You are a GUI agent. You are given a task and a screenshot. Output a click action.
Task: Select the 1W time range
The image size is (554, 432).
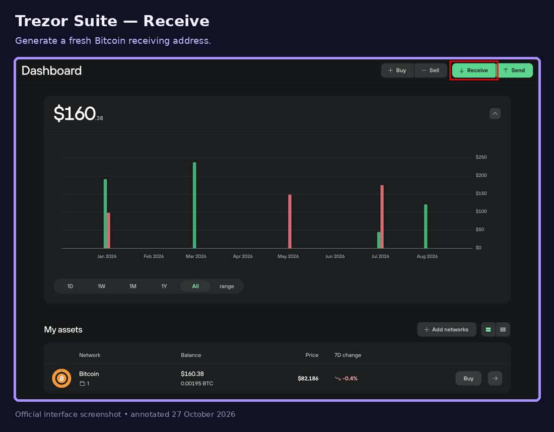point(101,286)
